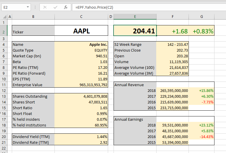This screenshot has width=226, height=153.
Task: Click 2016 earnings 45,687,000,000
Action: tap(172, 137)
